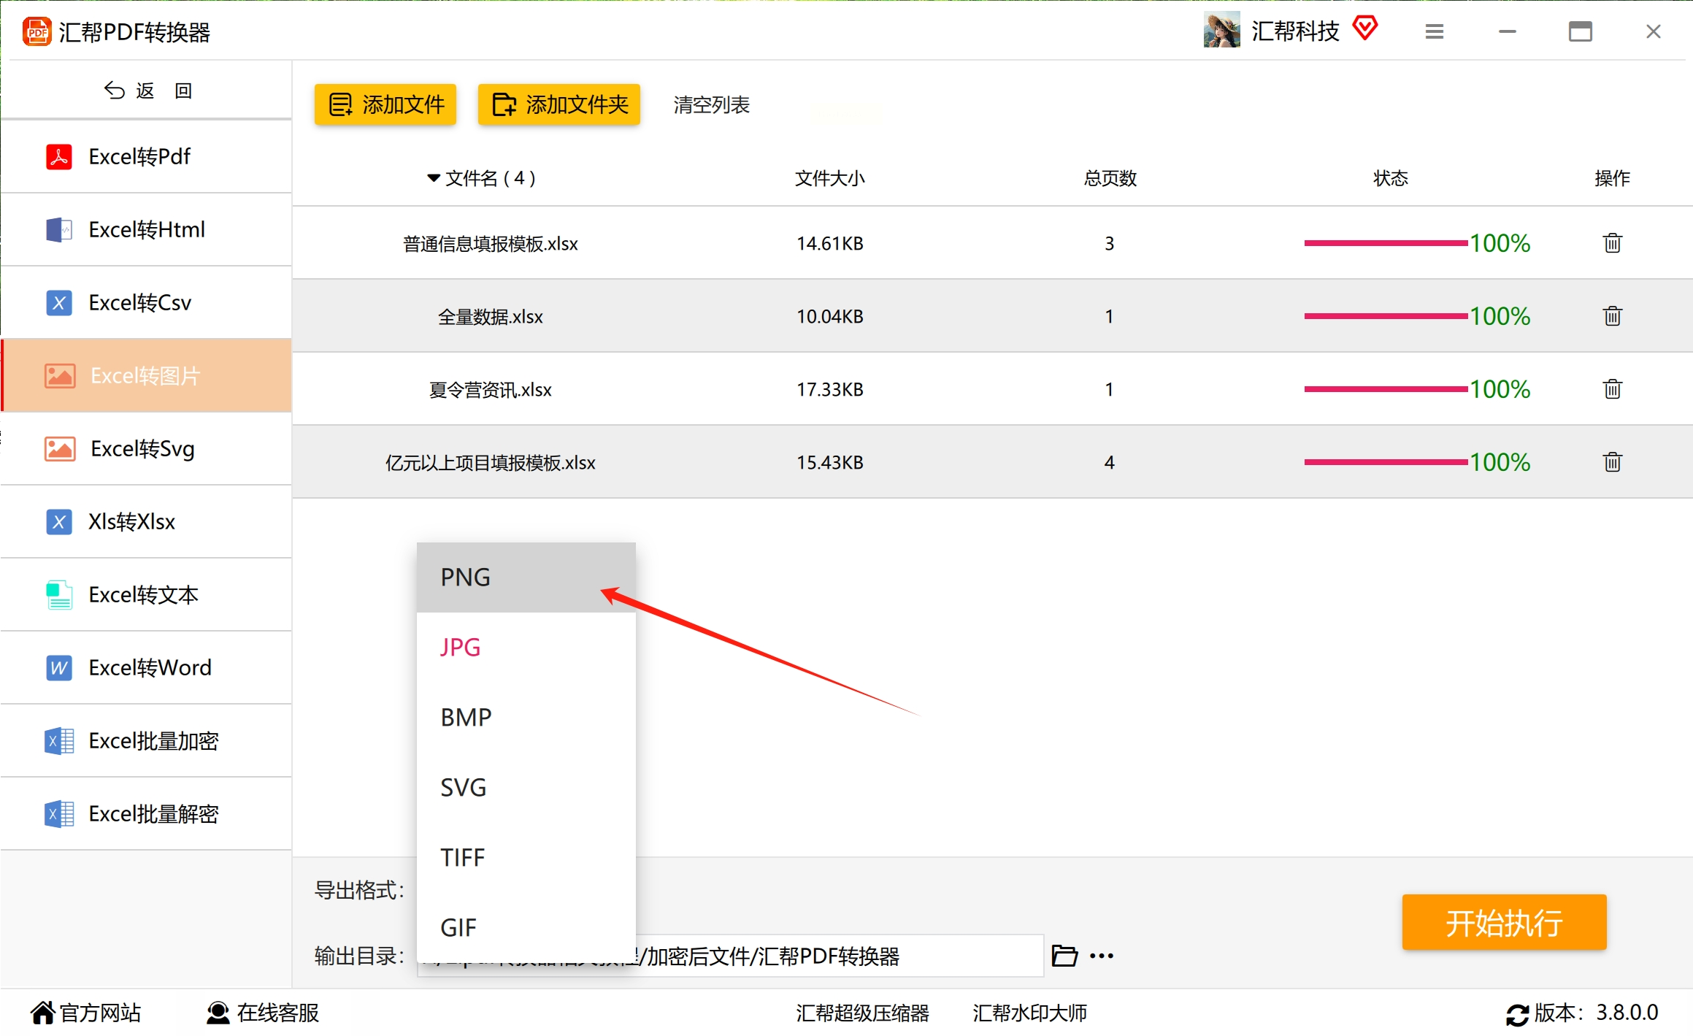Click the user avatar picture
The width and height of the screenshot is (1693, 1036).
1221,31
